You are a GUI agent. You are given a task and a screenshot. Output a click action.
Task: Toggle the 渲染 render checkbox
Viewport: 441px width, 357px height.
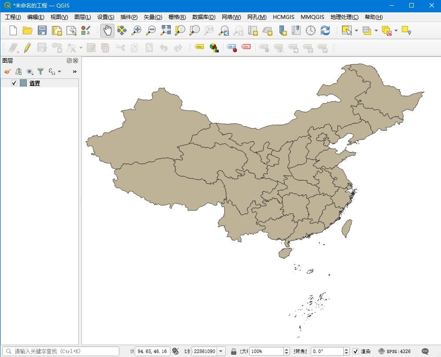[x=356, y=351]
